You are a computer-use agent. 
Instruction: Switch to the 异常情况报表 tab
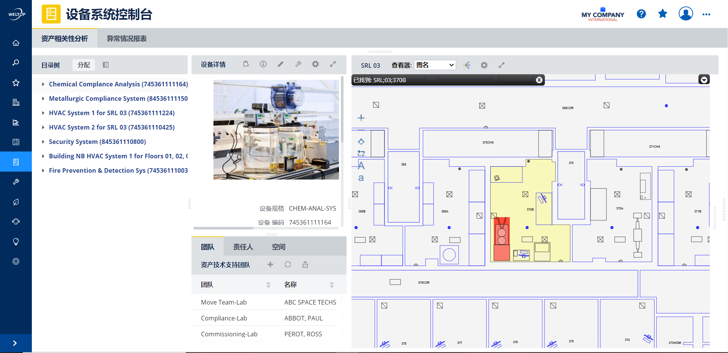point(127,39)
